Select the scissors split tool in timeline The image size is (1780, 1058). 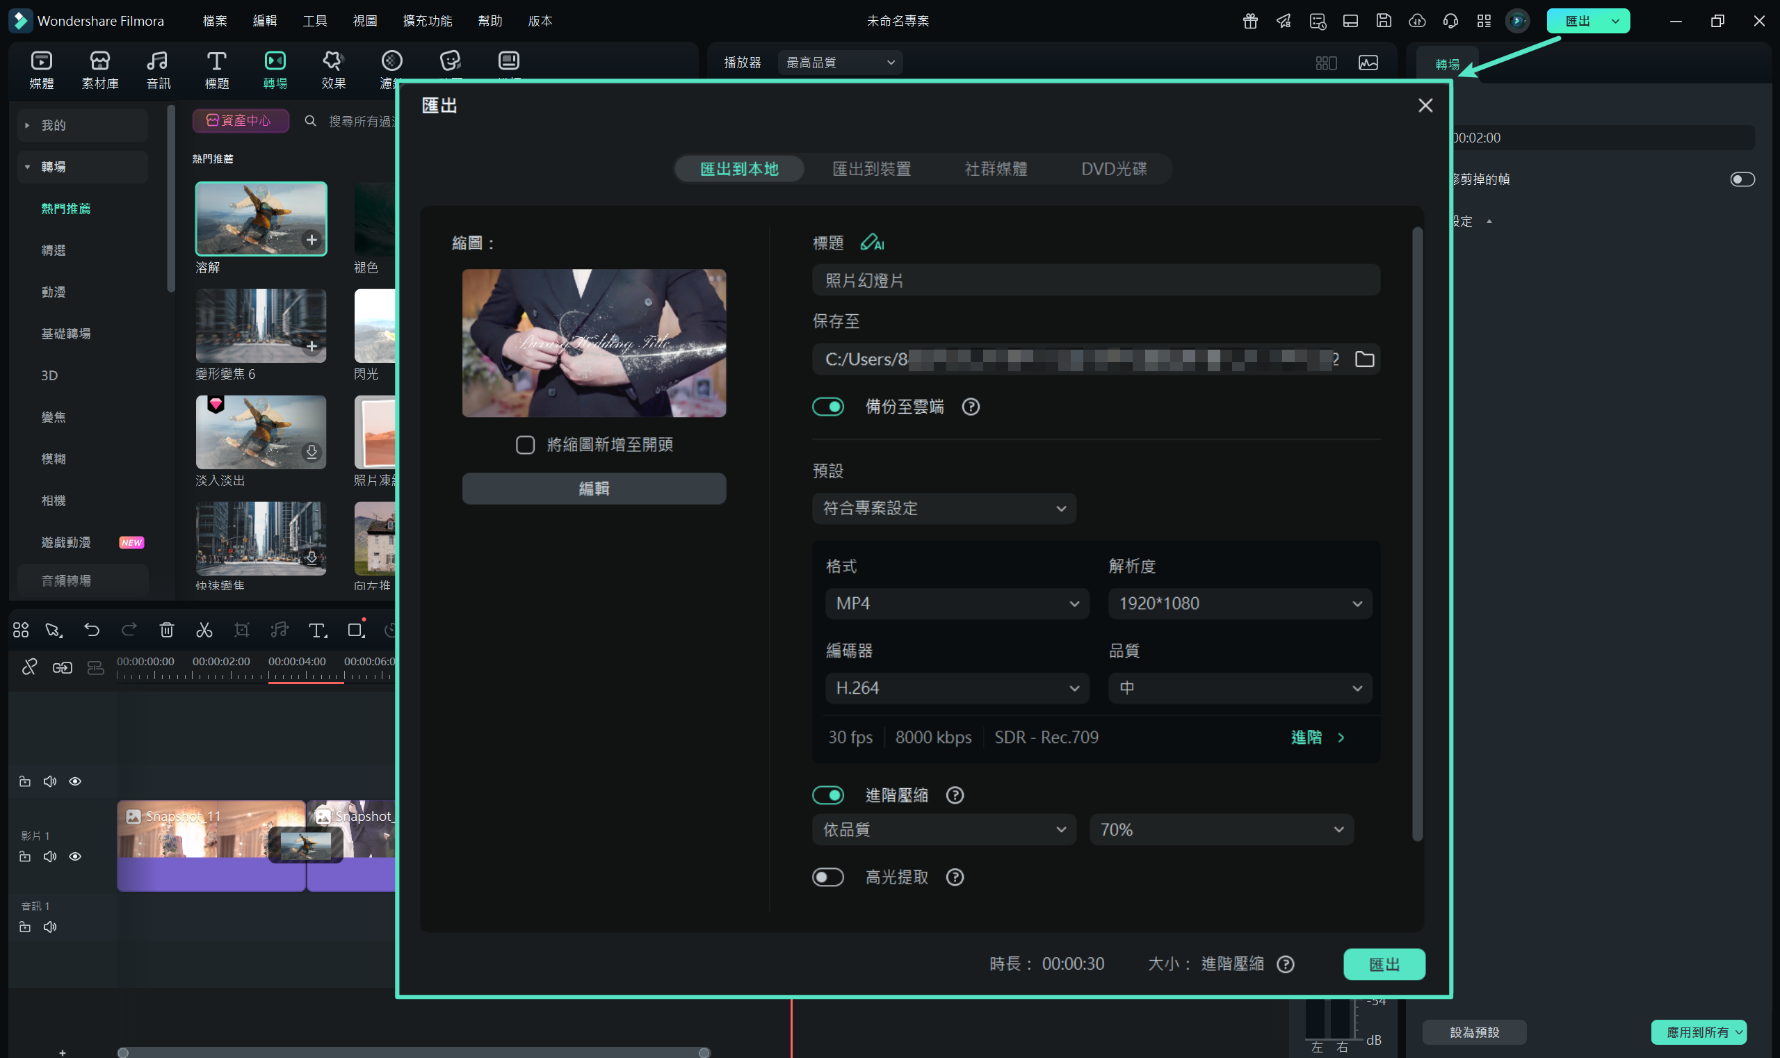pos(204,630)
